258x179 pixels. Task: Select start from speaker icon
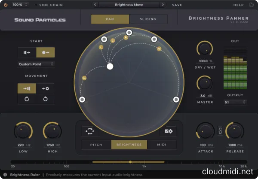point(27,52)
